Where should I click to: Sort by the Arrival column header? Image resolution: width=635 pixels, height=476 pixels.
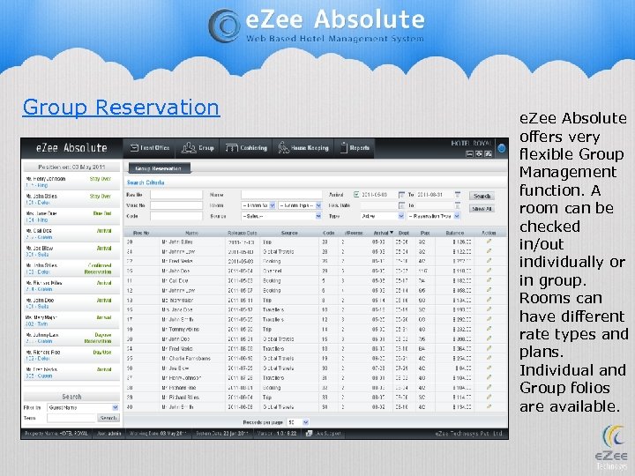tap(383, 233)
